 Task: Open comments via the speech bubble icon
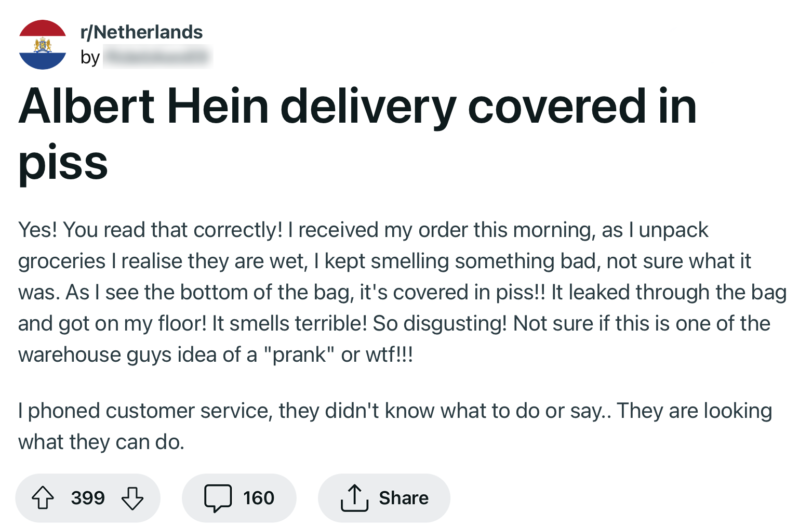(219, 497)
